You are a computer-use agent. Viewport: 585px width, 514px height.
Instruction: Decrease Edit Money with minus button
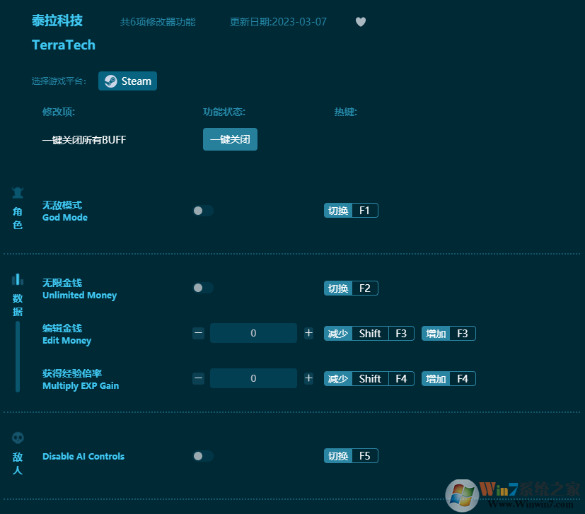199,333
